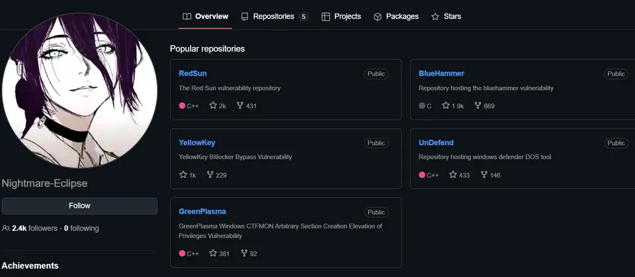Open the Overview tab
The height and width of the screenshot is (277, 635).
point(205,16)
